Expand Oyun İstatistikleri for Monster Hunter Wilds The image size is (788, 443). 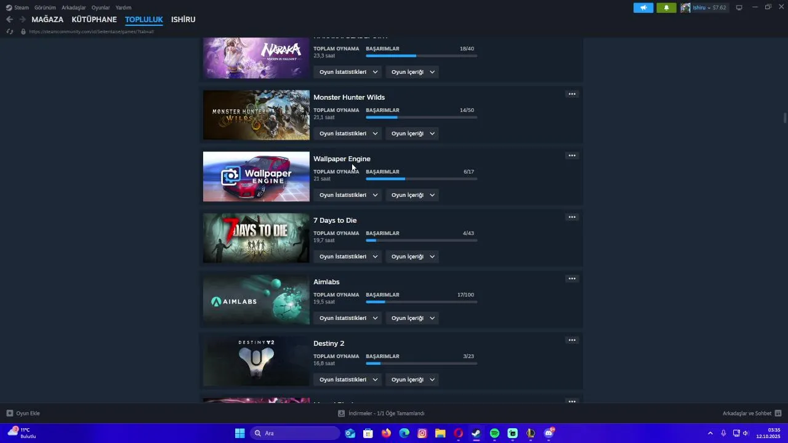pyautogui.click(x=348, y=134)
